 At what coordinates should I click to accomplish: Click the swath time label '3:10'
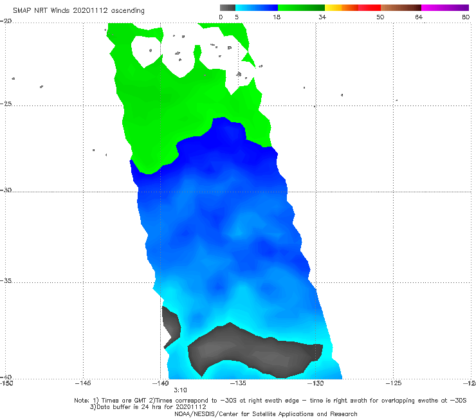coord(180,390)
